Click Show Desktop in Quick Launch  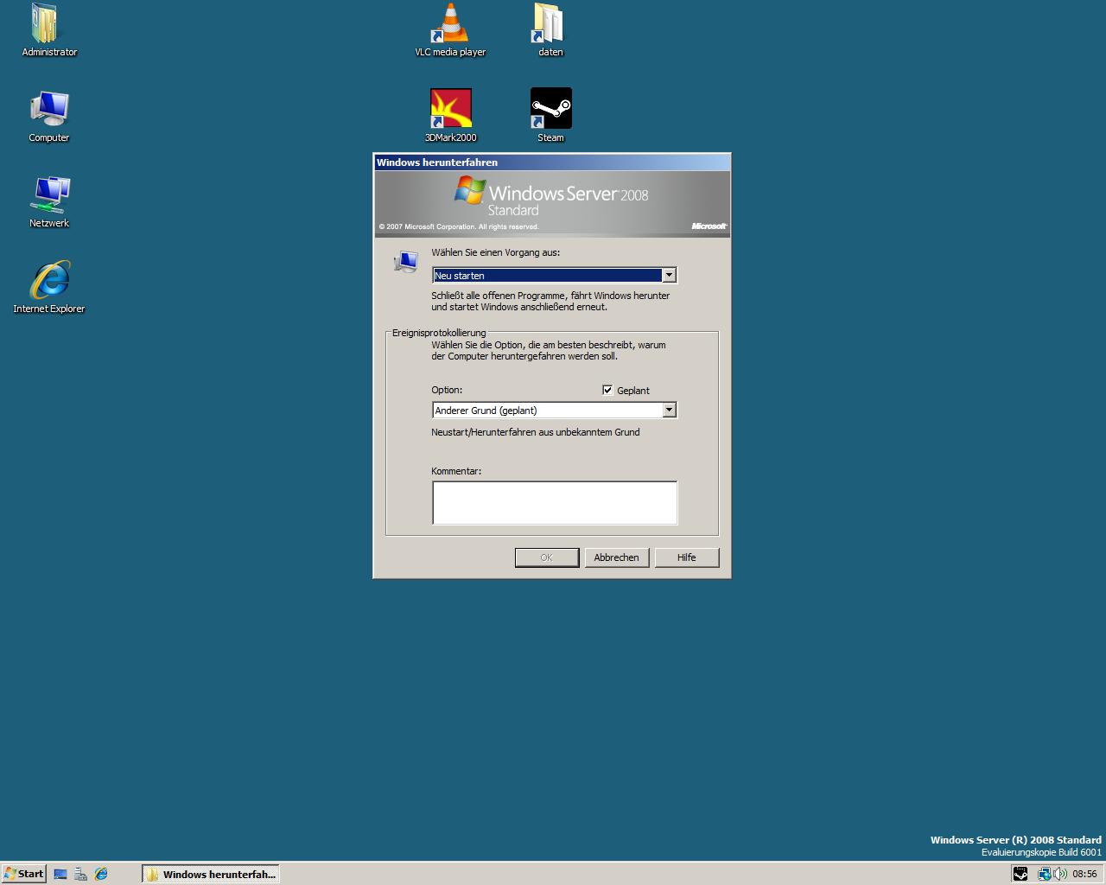[60, 874]
